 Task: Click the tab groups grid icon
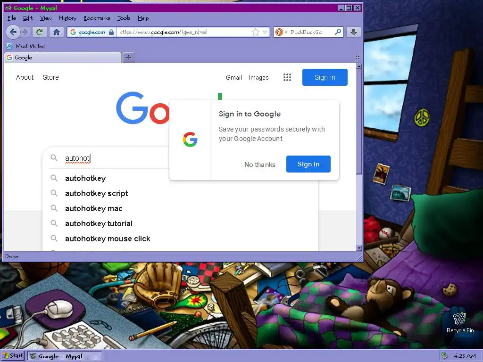[x=358, y=57]
